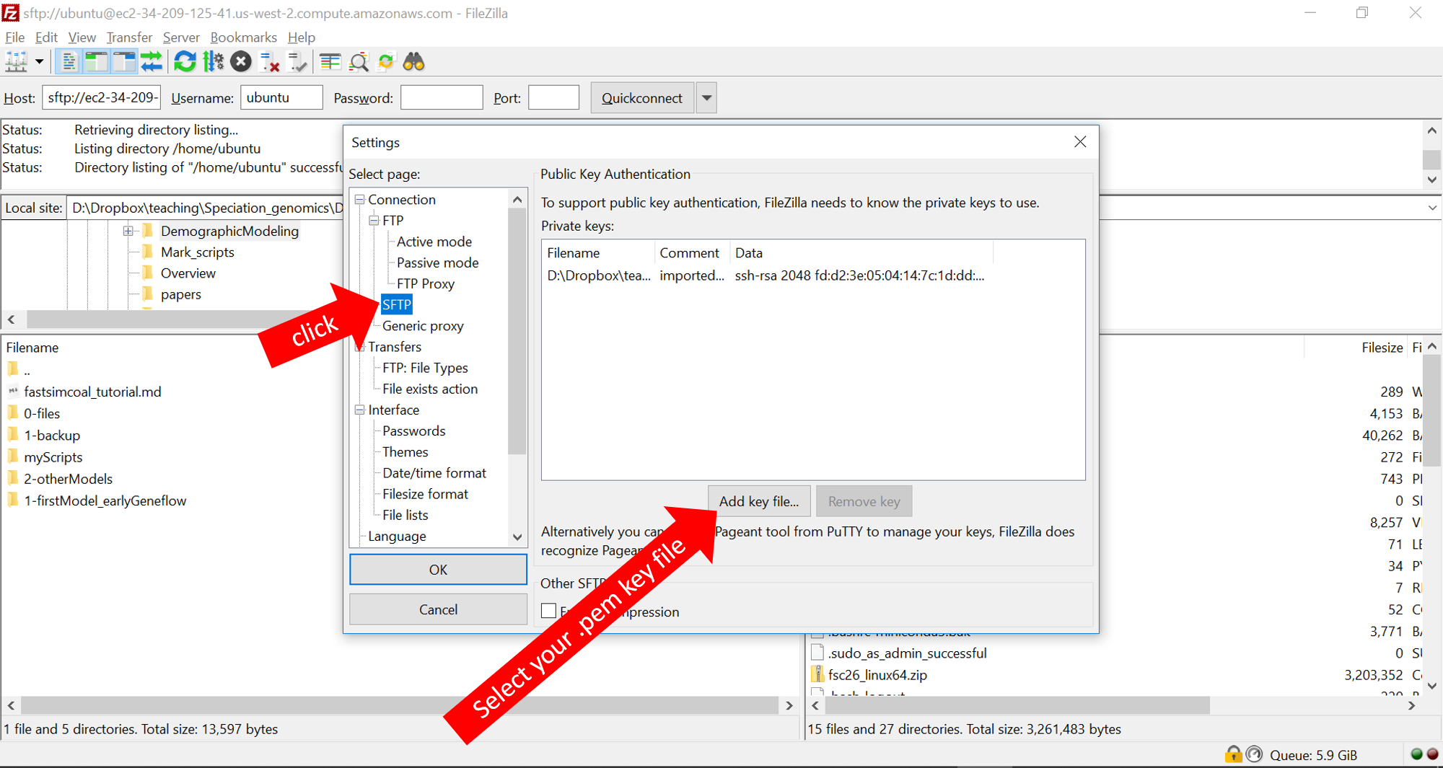1443x768 pixels.
Task: Collapse the FTP tree node
Action: click(374, 221)
